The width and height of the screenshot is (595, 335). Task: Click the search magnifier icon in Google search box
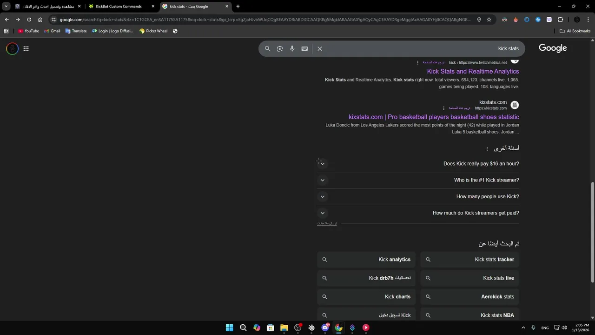click(x=267, y=48)
